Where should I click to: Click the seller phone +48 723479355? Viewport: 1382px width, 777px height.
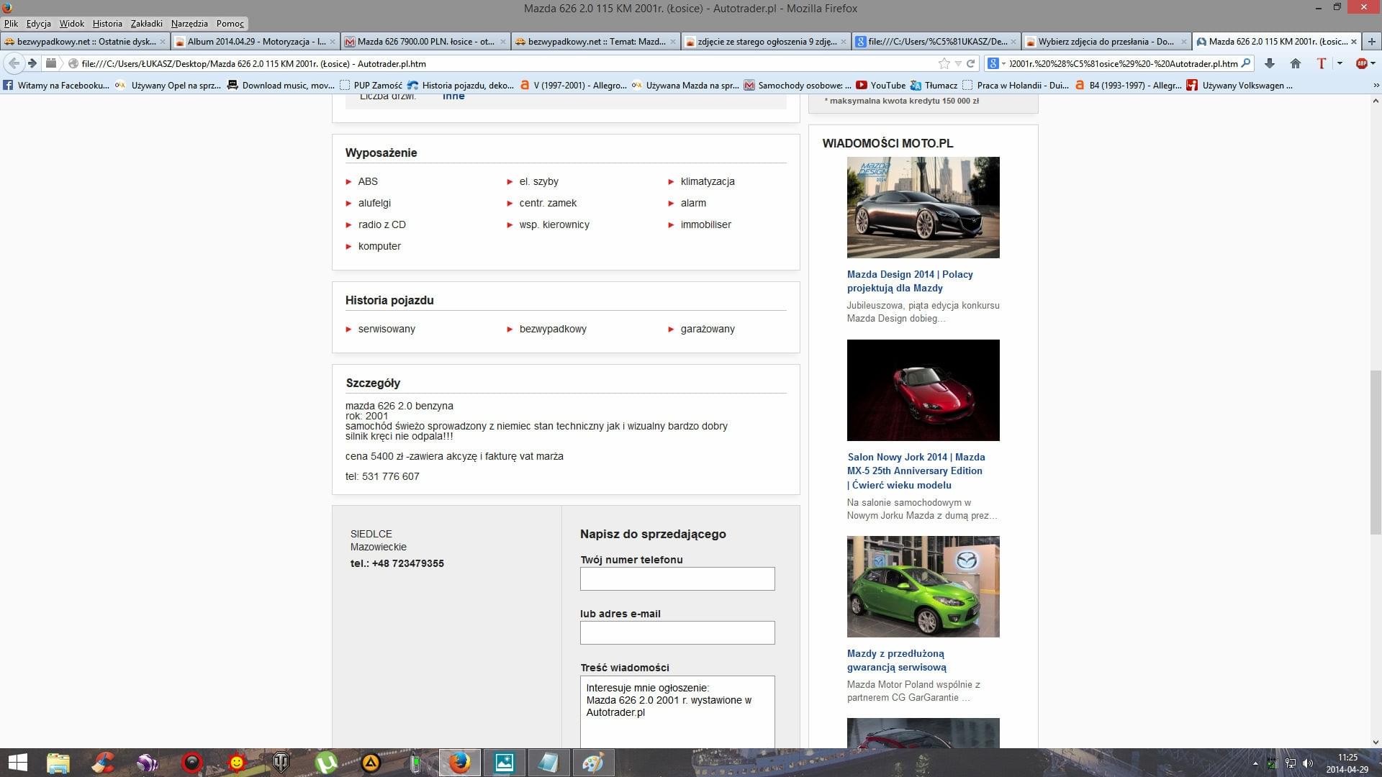click(397, 564)
